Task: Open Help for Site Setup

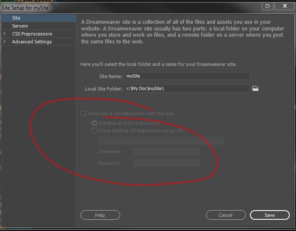Action: click(x=100, y=215)
